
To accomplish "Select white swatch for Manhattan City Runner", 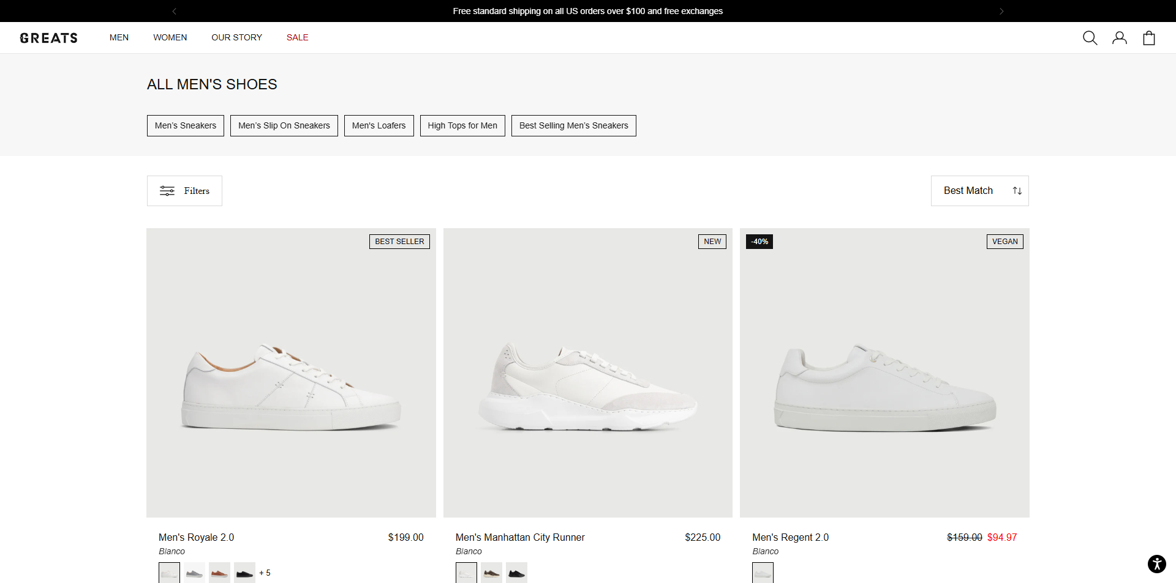I will pyautogui.click(x=466, y=573).
